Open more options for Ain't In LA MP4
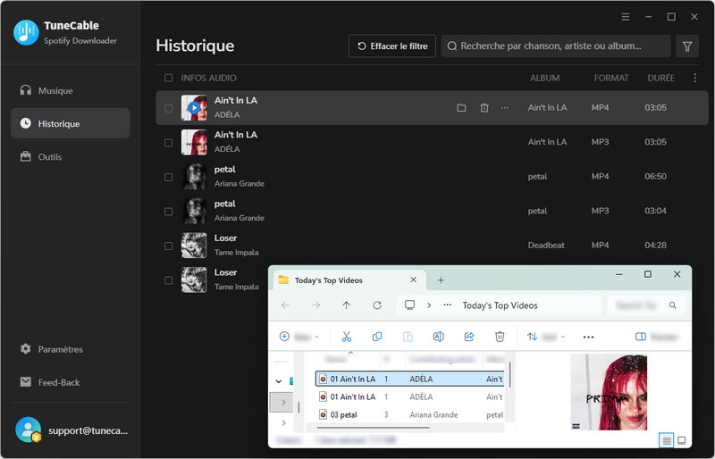The height and width of the screenshot is (459, 715). pyautogui.click(x=505, y=108)
